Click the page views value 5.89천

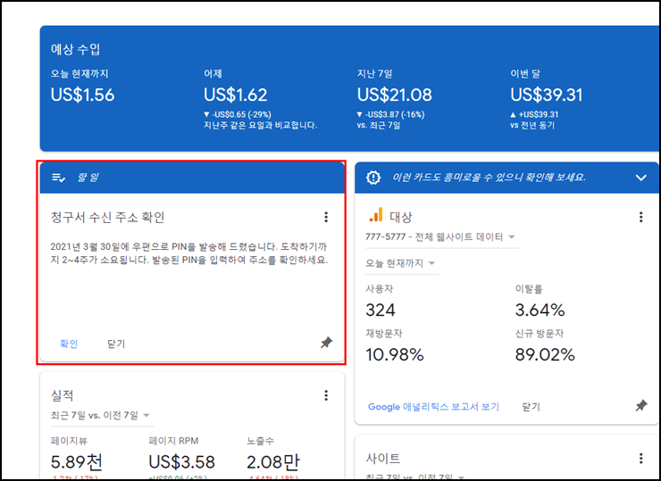click(76, 462)
